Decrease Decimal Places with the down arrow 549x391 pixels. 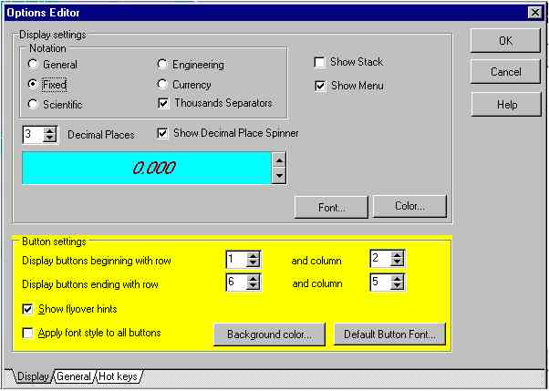49,139
